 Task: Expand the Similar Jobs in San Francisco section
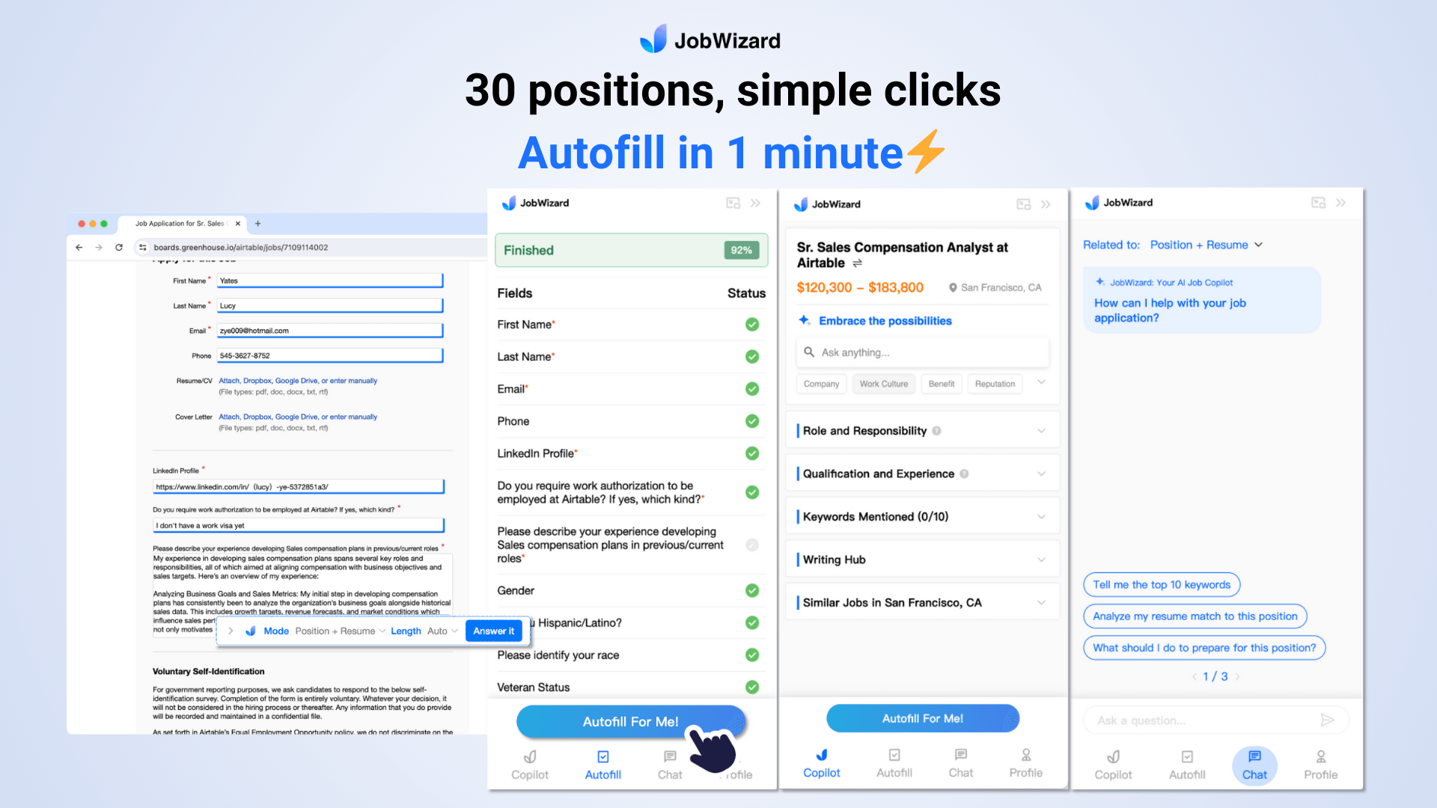tap(1043, 603)
